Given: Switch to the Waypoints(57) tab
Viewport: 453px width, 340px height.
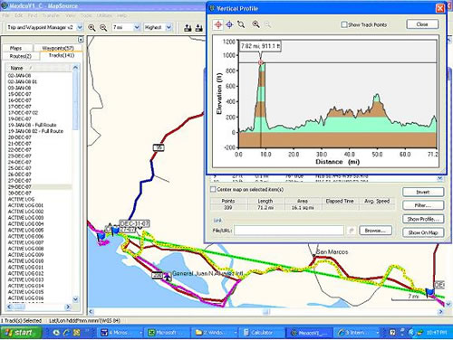Looking at the screenshot, I should [58, 48].
